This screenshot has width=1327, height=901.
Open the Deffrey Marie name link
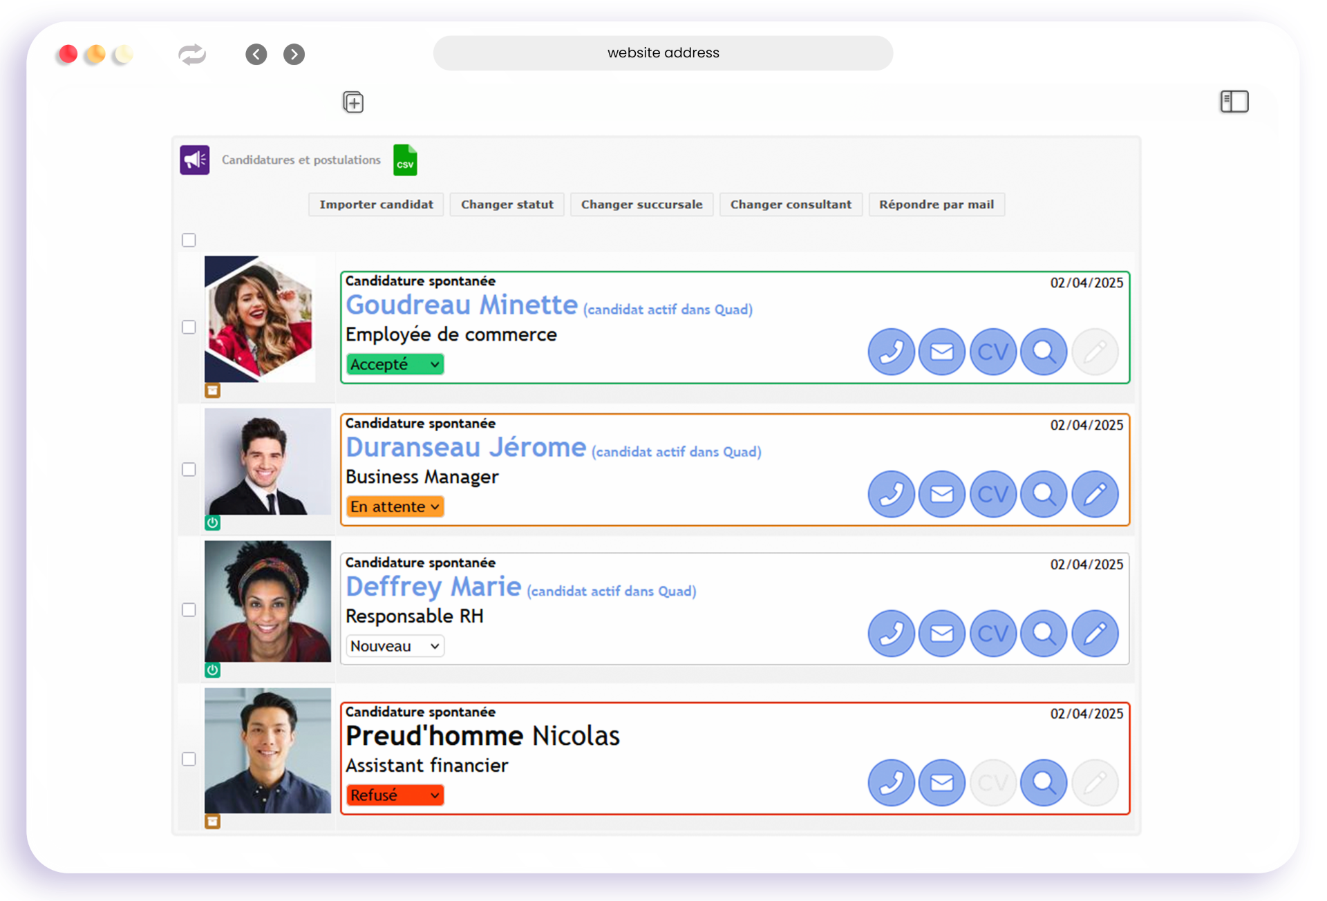[433, 587]
